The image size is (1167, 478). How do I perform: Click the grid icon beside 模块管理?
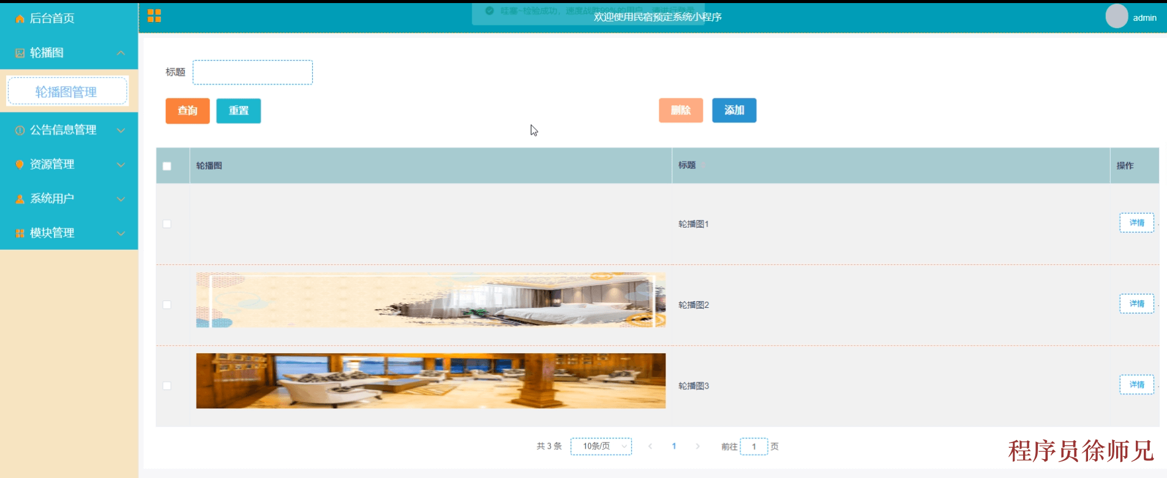(x=20, y=233)
